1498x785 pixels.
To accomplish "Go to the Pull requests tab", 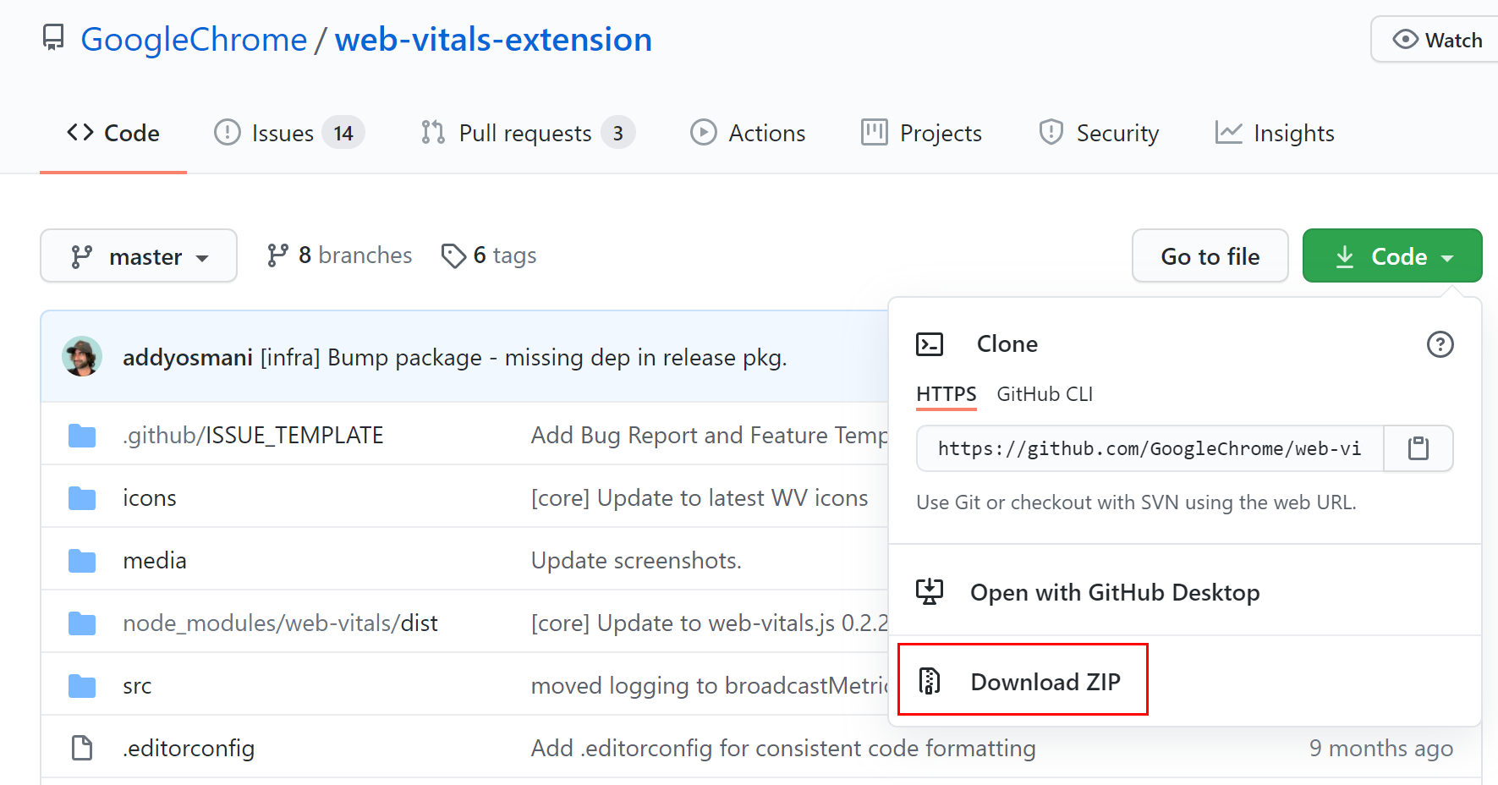I will pyautogui.click(x=524, y=134).
